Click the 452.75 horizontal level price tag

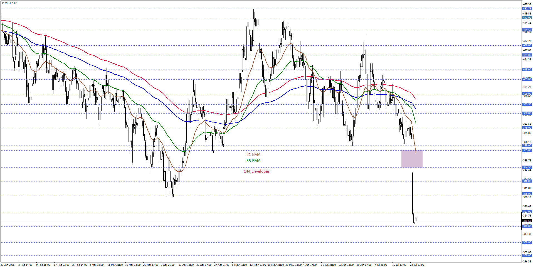coord(527,9)
